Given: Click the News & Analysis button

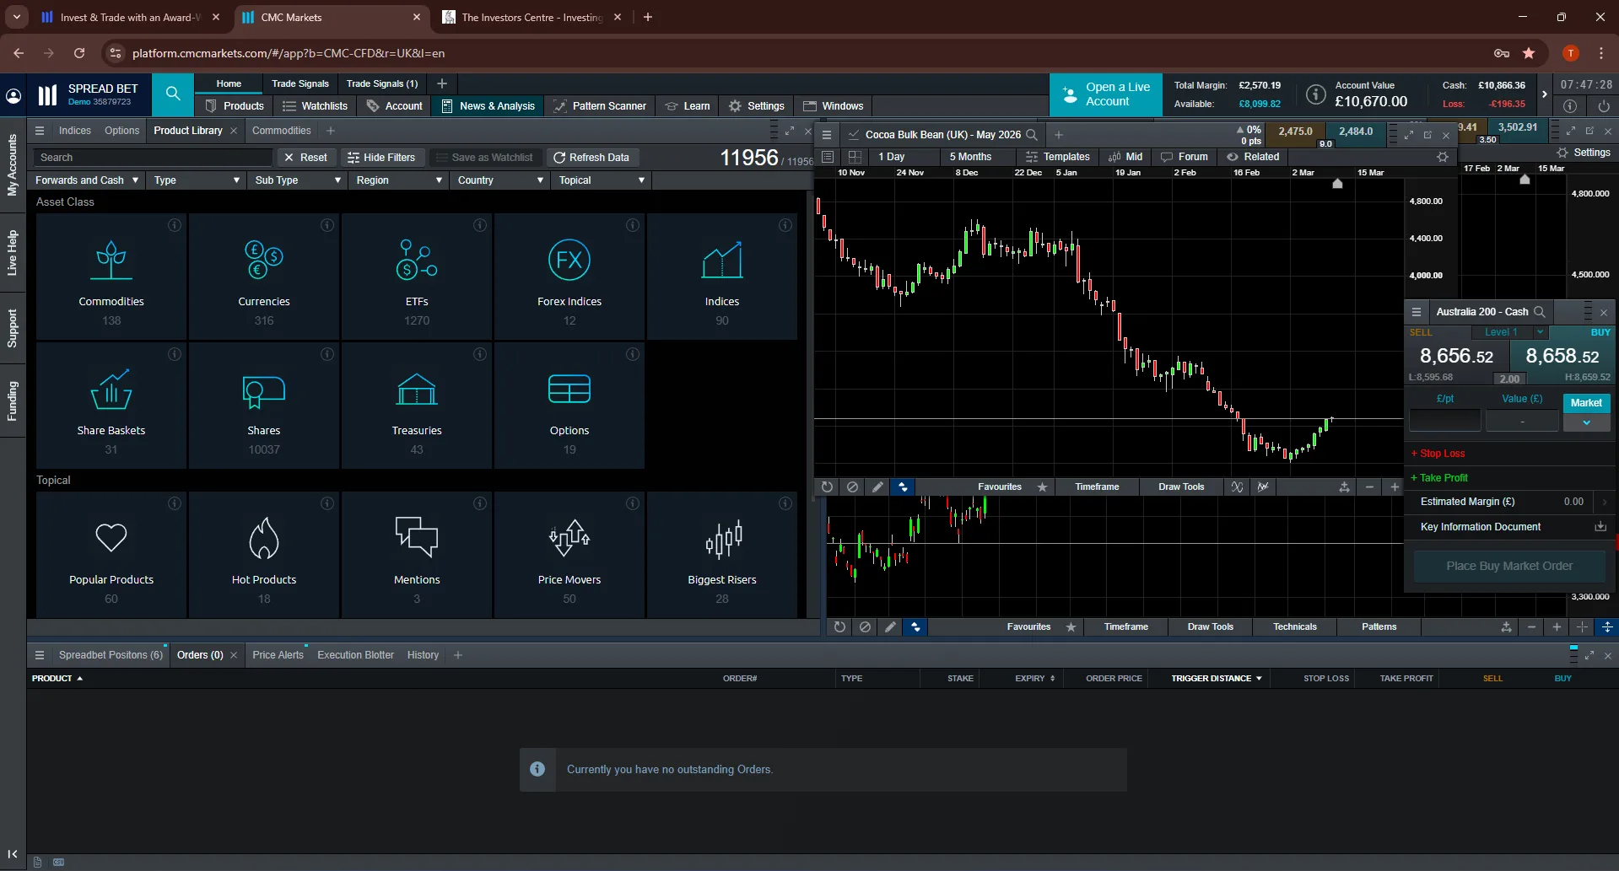Looking at the screenshot, I should click(488, 106).
